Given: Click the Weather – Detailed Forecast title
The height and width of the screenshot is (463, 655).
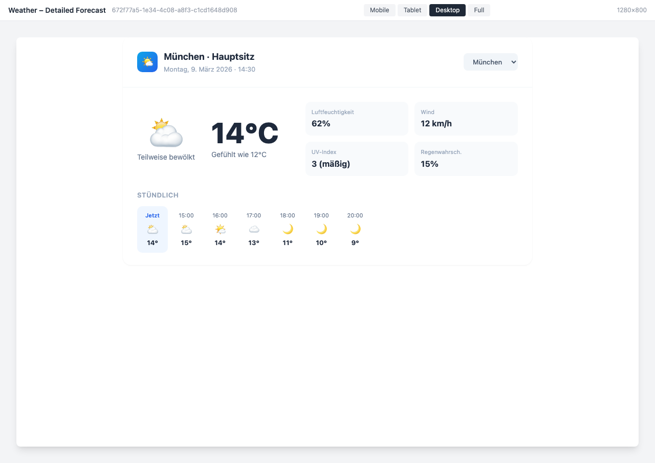Looking at the screenshot, I should (56, 10).
